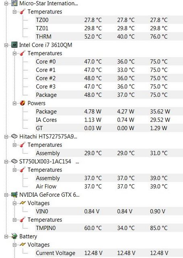Collapse the Powers section

click(15, 103)
